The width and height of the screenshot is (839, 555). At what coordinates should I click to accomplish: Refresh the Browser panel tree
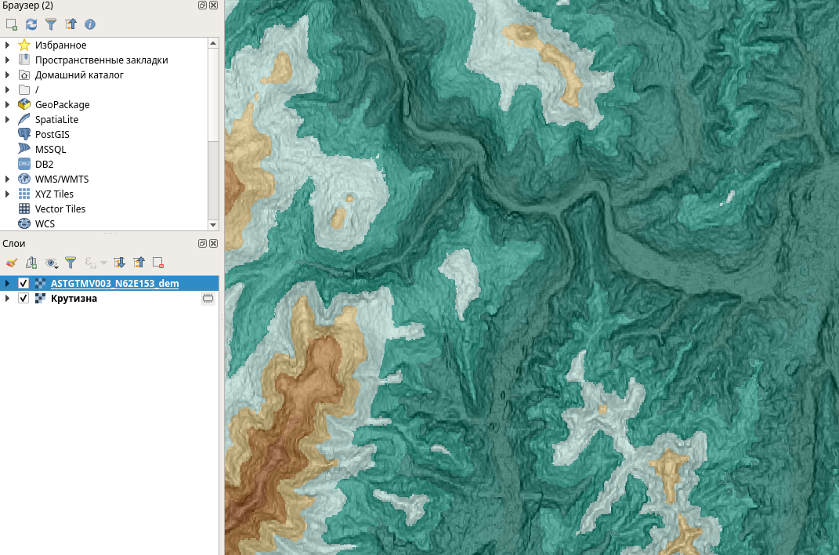pyautogui.click(x=31, y=24)
